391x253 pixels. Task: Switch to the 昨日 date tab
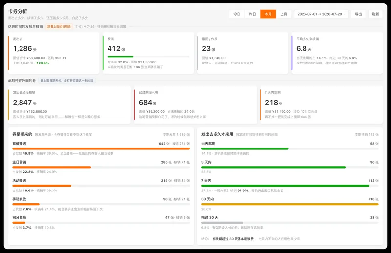(252, 14)
